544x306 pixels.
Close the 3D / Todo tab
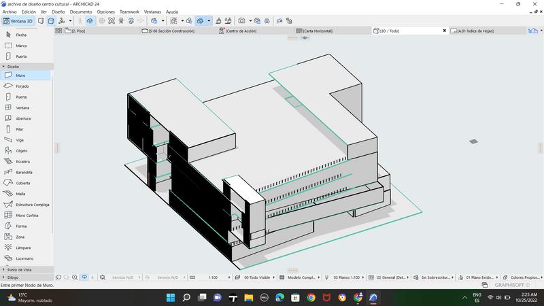click(x=445, y=31)
